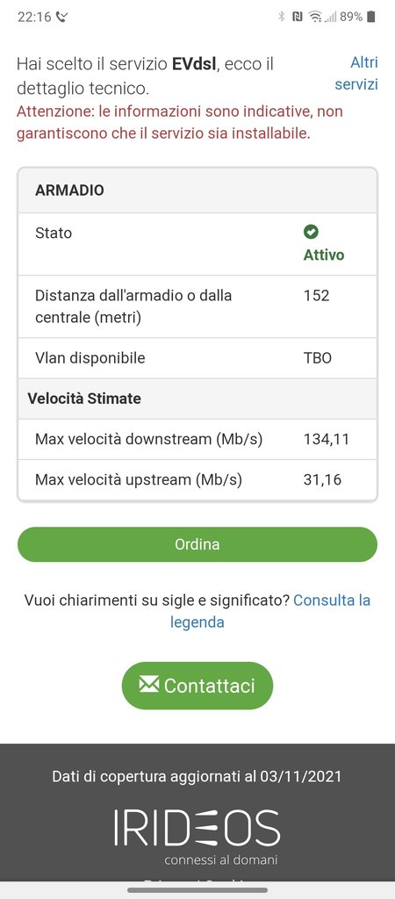Tap the mobile signal bars icon
Image resolution: width=395 pixels, height=899 pixels.
click(x=331, y=18)
